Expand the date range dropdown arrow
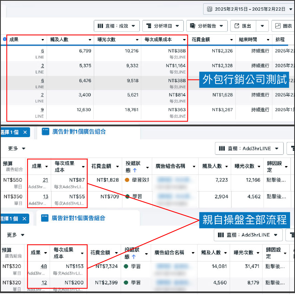 [x=290, y=9]
